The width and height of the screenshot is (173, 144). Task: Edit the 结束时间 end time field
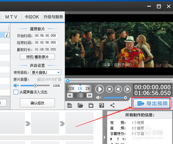click(46, 42)
